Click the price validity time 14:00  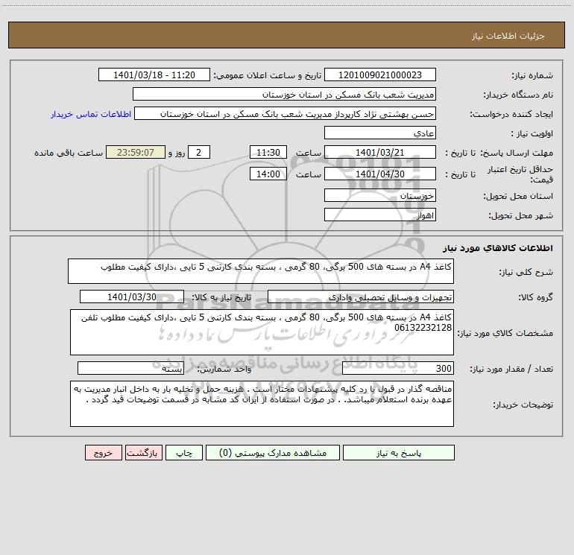[x=268, y=174]
